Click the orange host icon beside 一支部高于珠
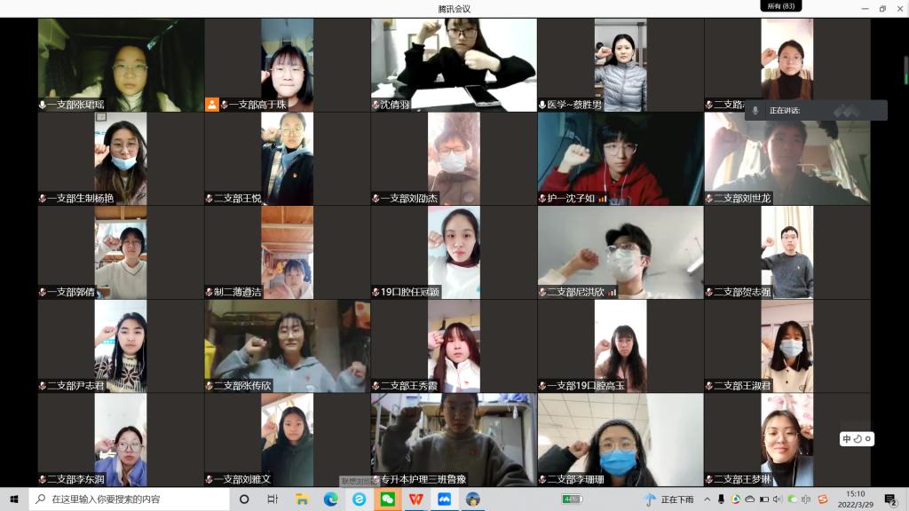 tap(212, 104)
